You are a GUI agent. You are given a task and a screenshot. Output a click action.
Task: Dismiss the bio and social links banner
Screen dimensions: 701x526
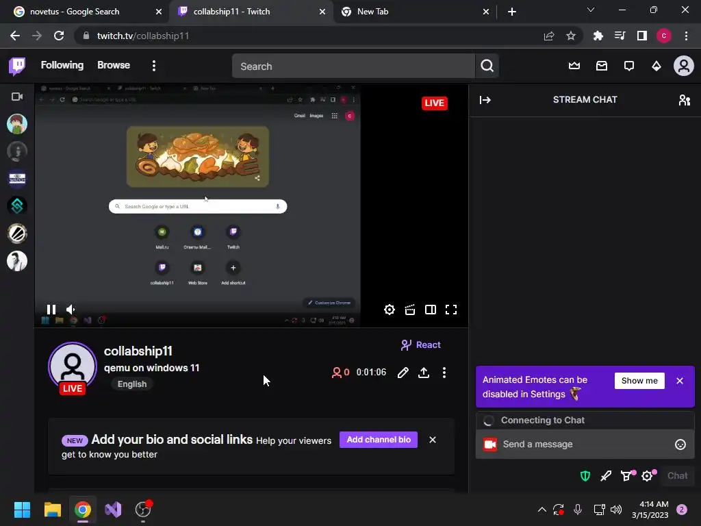[433, 440]
